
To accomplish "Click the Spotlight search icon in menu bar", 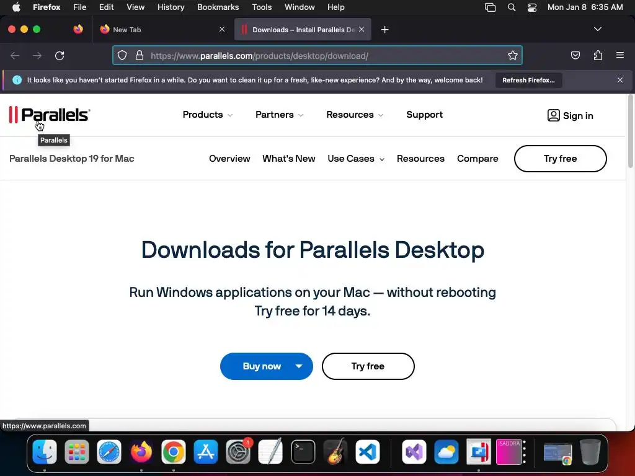I will pyautogui.click(x=512, y=7).
